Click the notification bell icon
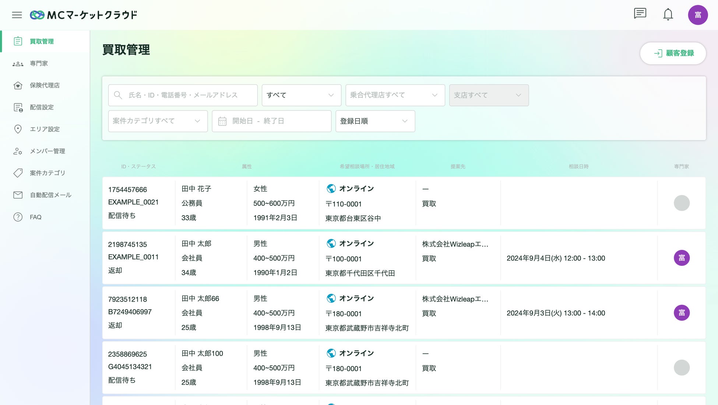 pyautogui.click(x=668, y=15)
